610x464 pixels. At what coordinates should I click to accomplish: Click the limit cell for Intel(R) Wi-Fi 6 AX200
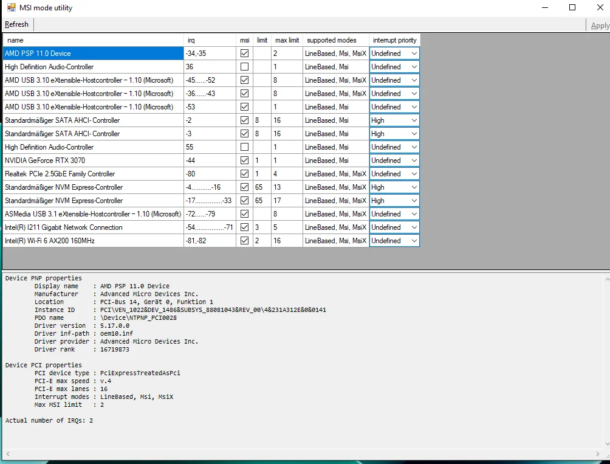pyautogui.click(x=262, y=241)
